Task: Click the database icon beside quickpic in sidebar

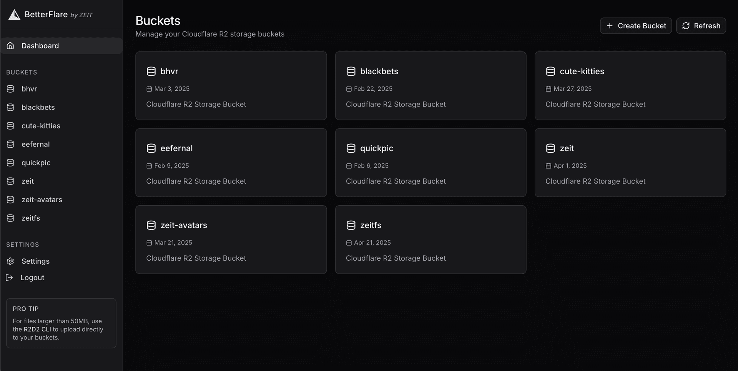Action: pos(10,163)
